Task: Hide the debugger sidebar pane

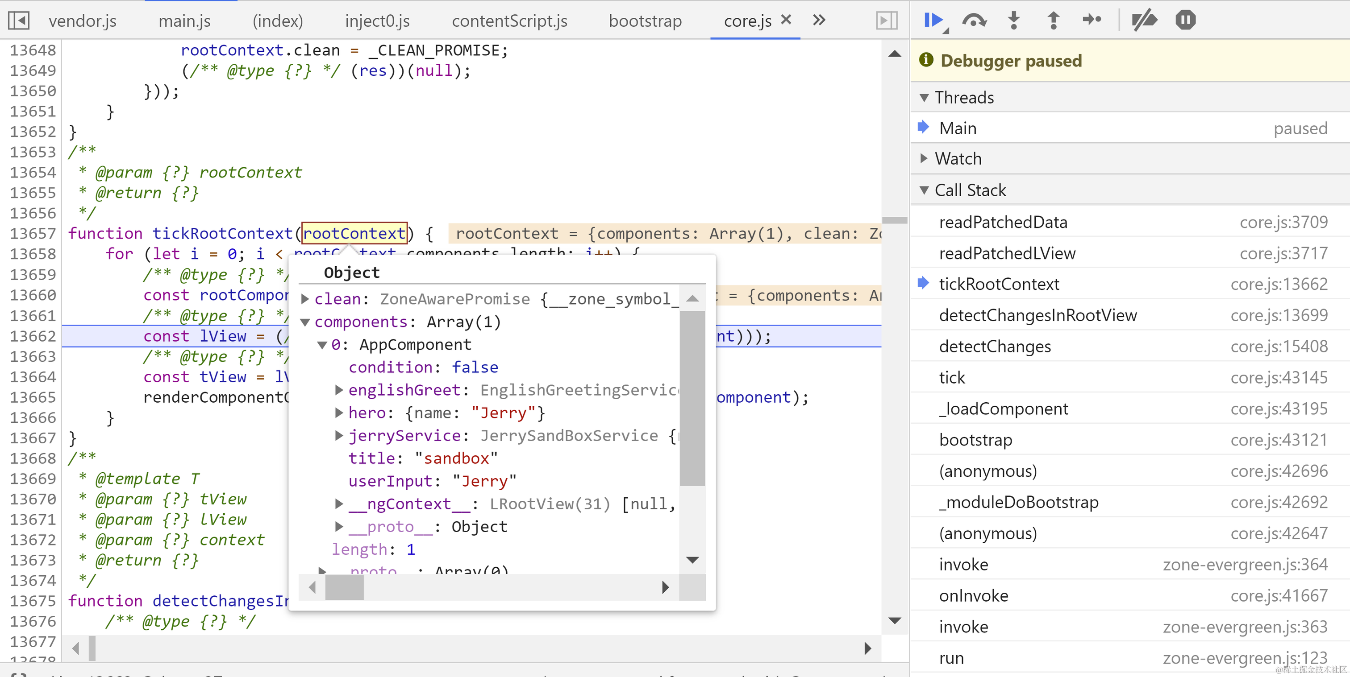Action: [x=886, y=21]
